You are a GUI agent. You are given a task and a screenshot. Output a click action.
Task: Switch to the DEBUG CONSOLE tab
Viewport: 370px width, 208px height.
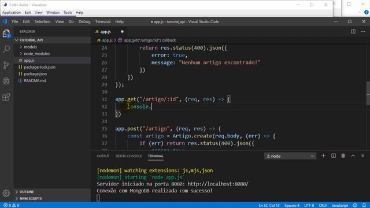128,156
